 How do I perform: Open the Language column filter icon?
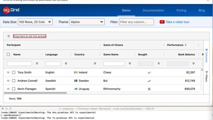pos(66,64)
